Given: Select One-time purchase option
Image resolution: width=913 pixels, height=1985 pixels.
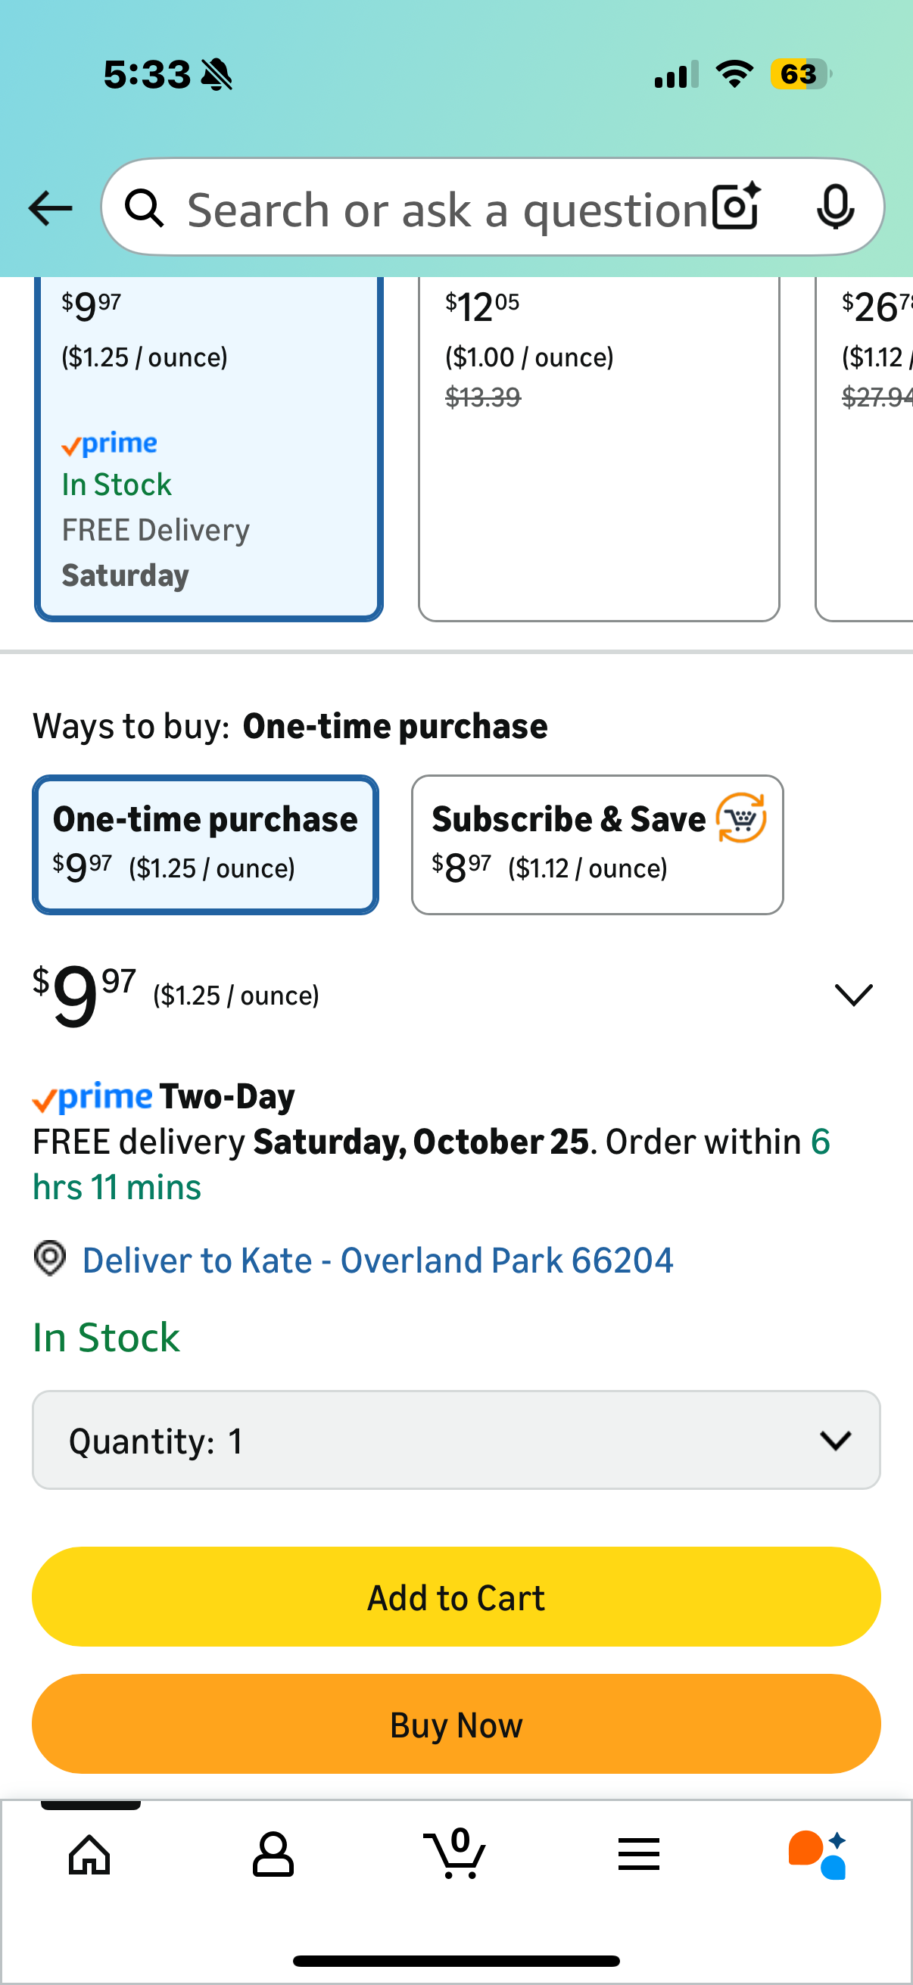Looking at the screenshot, I should tap(205, 845).
